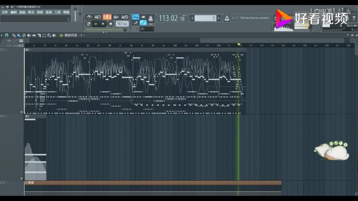
Task: Open the 编辑 menu
Action: tap(13, 13)
